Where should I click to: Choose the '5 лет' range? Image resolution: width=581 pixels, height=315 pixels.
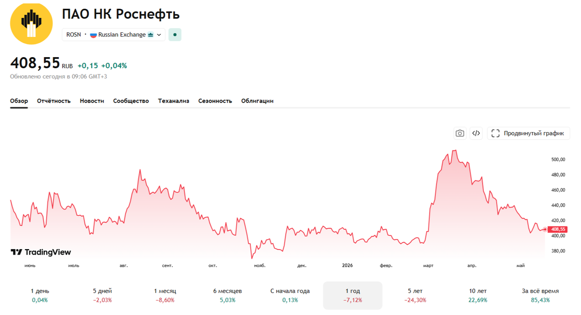point(415,295)
